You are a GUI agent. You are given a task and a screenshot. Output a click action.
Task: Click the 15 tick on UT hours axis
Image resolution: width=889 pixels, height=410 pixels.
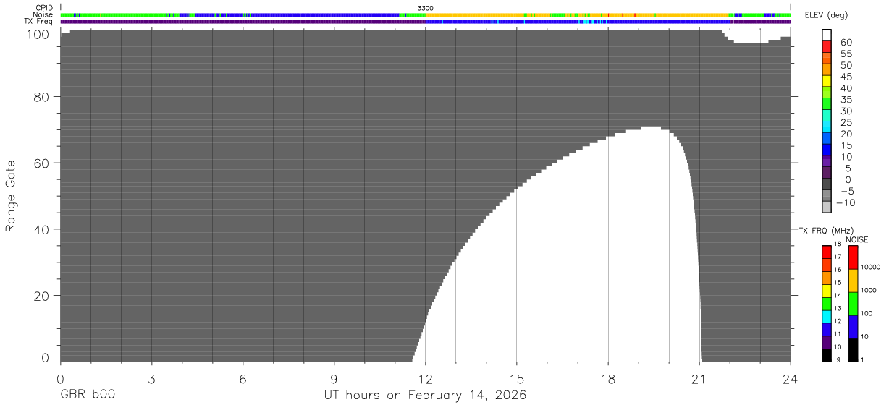click(516, 378)
